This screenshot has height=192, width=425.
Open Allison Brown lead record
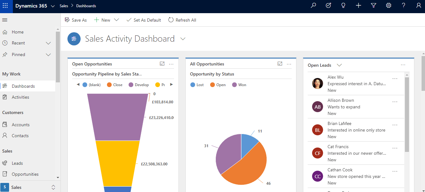(356, 107)
